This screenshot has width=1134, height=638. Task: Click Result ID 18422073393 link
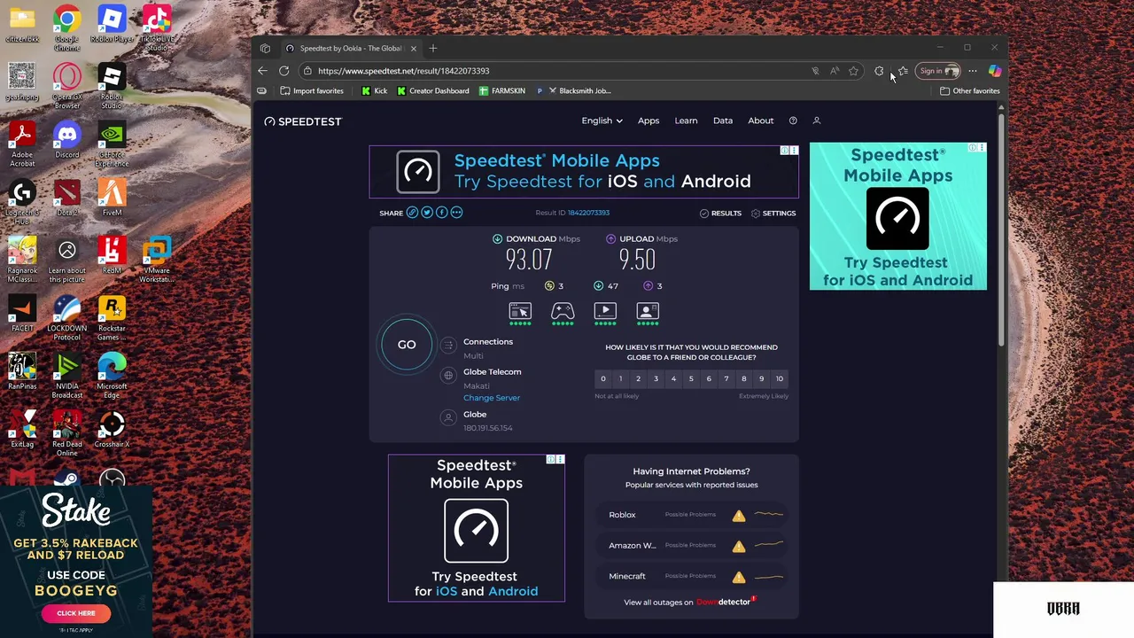click(x=588, y=213)
